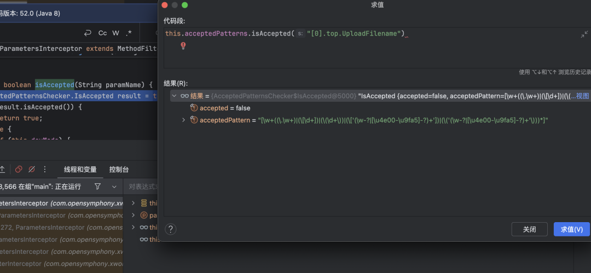Click the 'extends' keyword in class declaration

click(100, 49)
